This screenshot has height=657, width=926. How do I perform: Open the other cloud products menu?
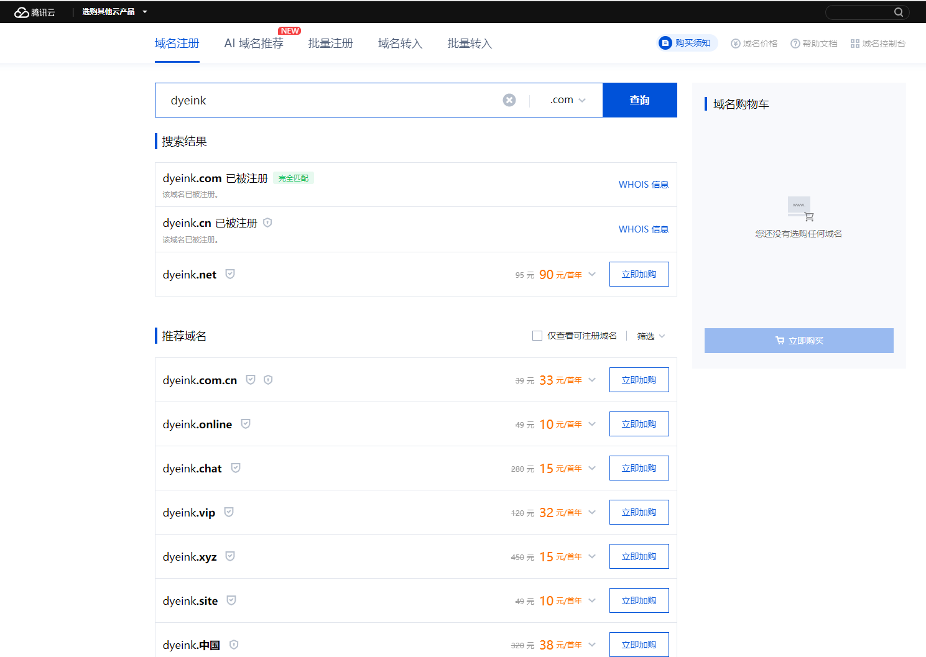(114, 12)
